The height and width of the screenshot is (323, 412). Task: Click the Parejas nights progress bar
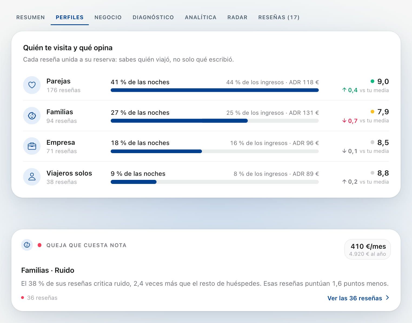(215, 90)
